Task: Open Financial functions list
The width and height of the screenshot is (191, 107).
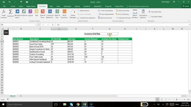Action: point(24,14)
